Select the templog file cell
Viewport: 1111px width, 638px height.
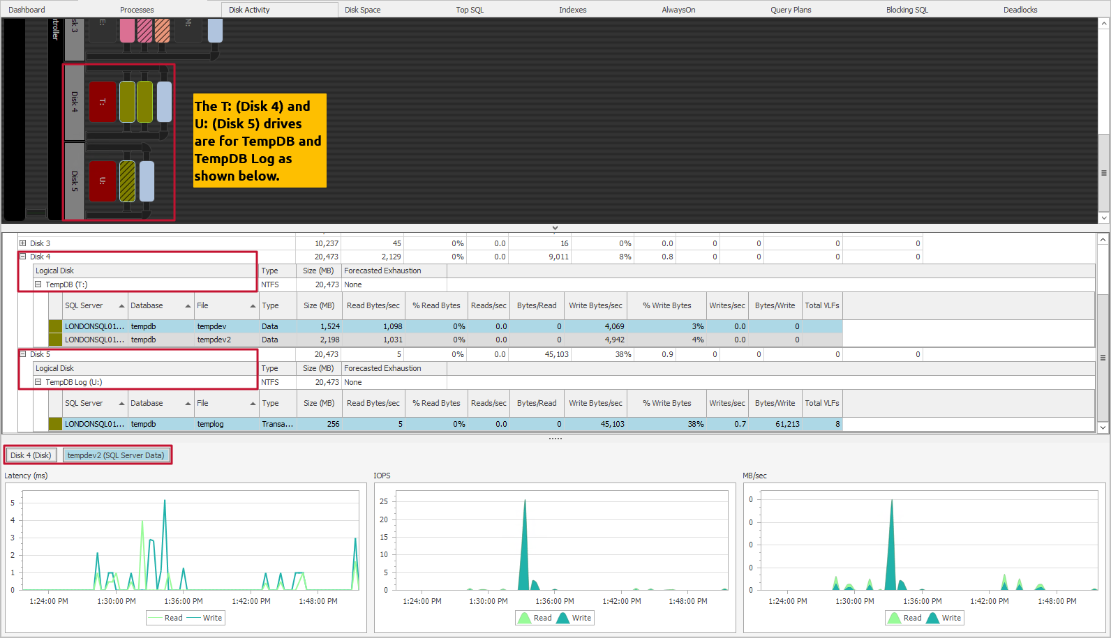coord(226,424)
